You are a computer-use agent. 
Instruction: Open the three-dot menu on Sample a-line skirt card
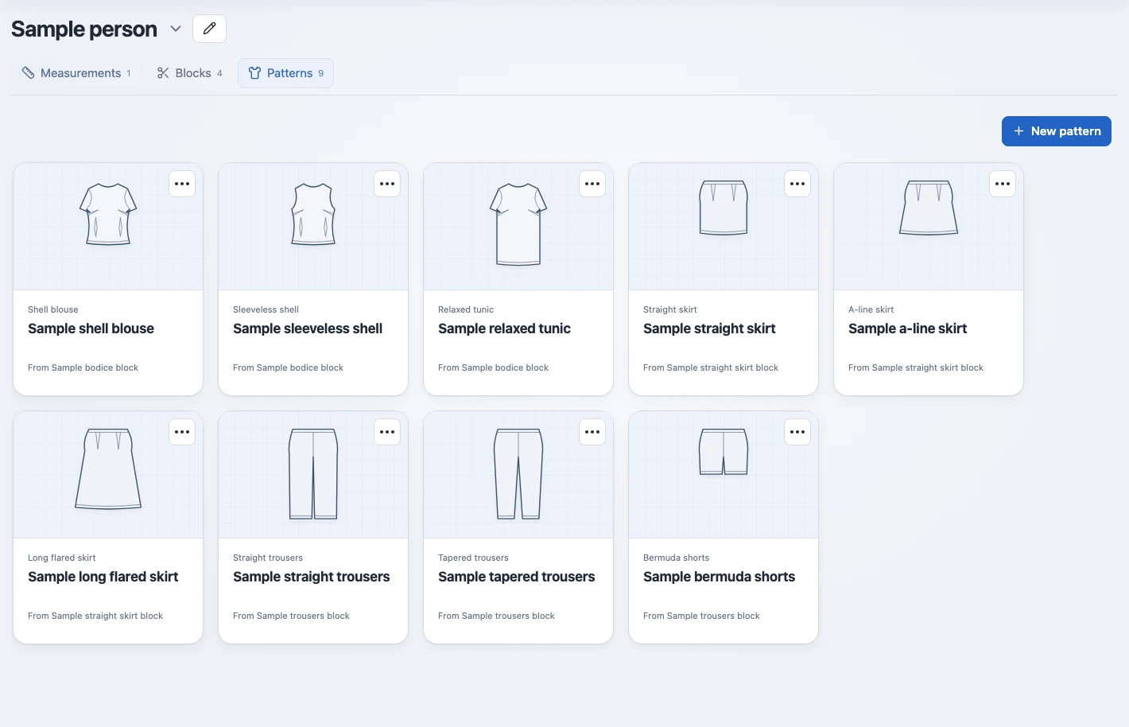pyautogui.click(x=1003, y=184)
